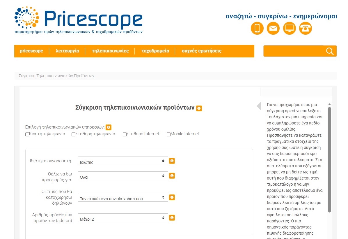The image size is (348, 239).
Task: Check the Mobile Internet option
Action: tap(168, 134)
